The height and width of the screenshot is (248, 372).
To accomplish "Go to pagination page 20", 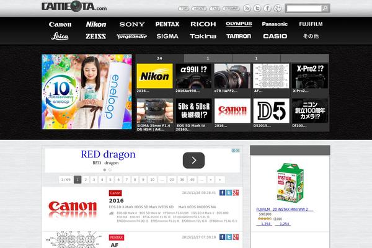I will pyautogui.click(x=172, y=180).
